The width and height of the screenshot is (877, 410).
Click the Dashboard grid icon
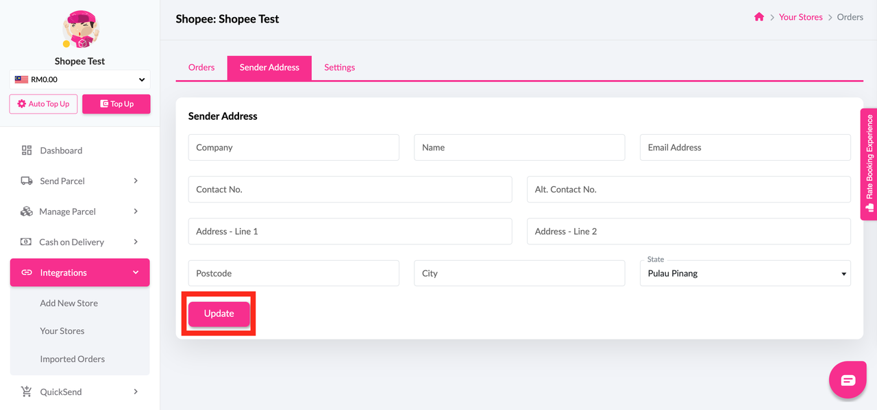[27, 150]
